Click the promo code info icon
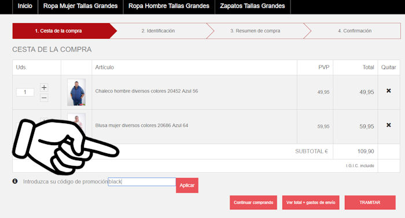 [15, 181]
